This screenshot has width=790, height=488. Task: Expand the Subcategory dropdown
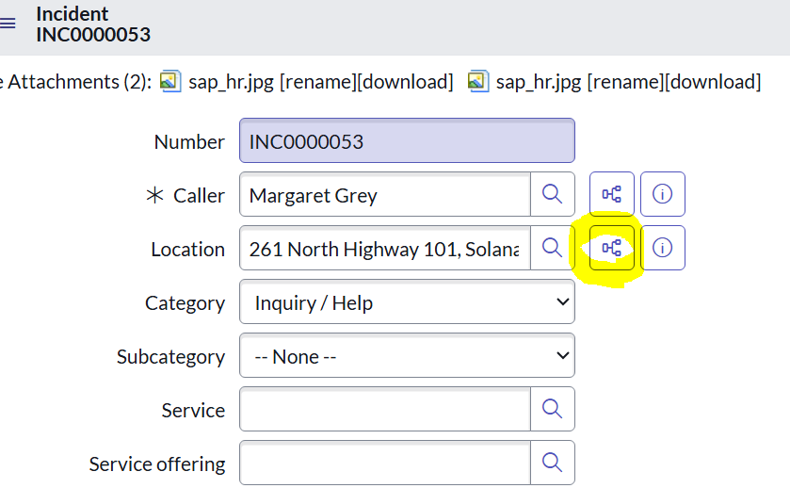pyautogui.click(x=407, y=355)
